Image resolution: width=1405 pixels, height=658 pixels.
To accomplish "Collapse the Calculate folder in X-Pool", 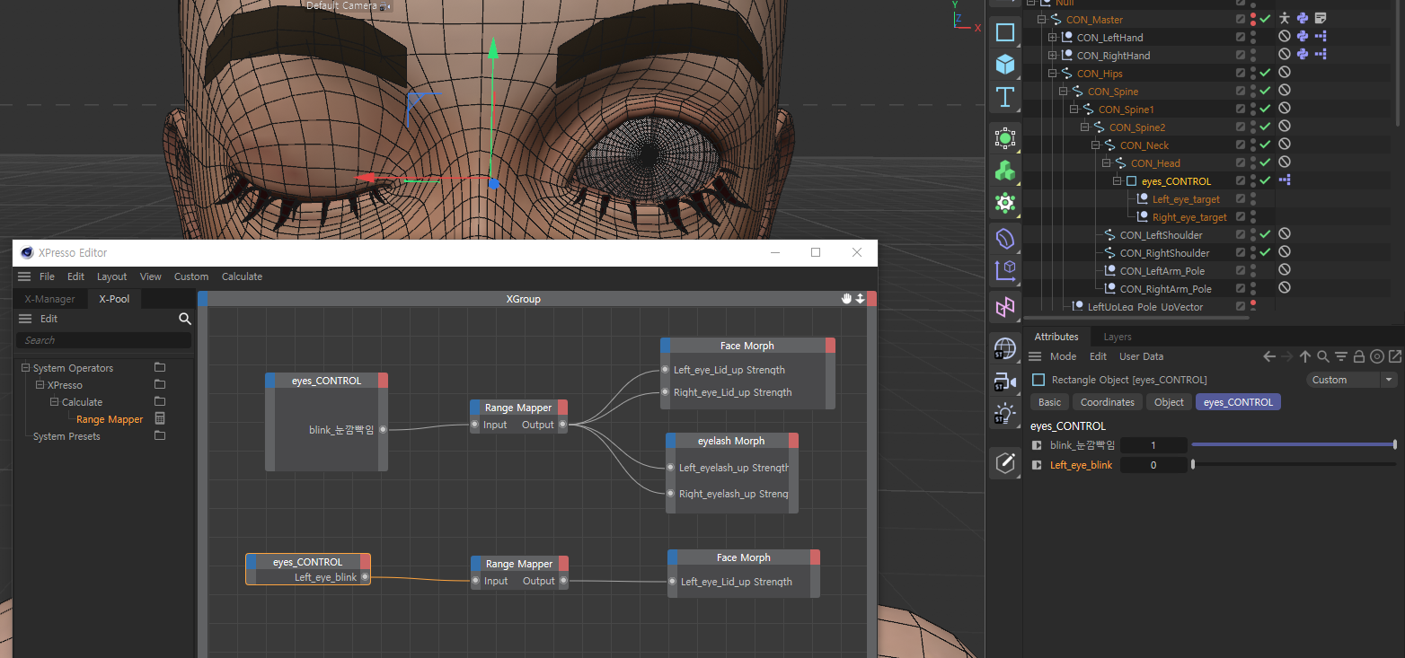I will (54, 402).
